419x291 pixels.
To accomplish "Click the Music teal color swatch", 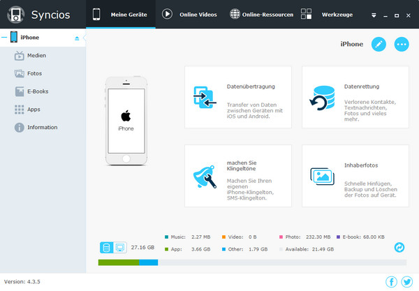I will pos(166,237).
